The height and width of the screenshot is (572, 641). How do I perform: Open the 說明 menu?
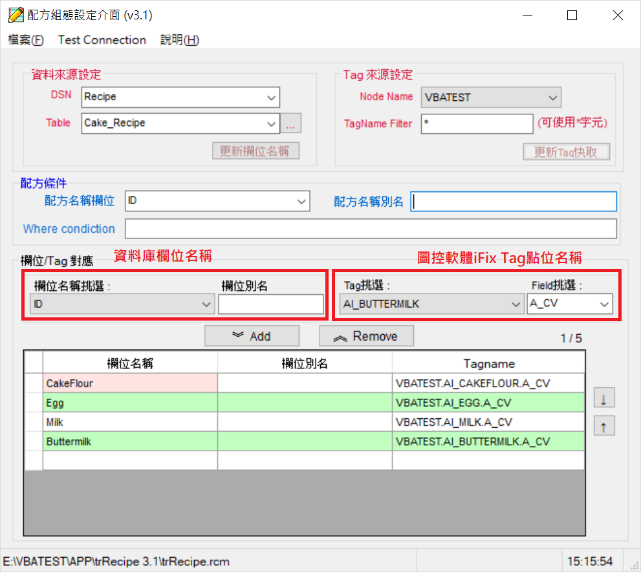point(179,40)
